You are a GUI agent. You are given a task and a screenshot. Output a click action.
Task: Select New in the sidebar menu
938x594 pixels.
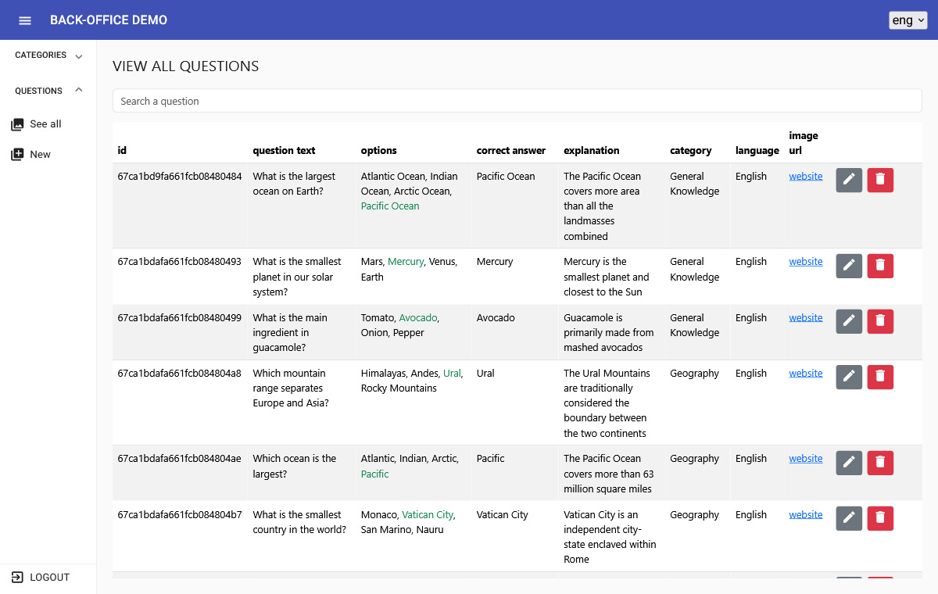(40, 155)
